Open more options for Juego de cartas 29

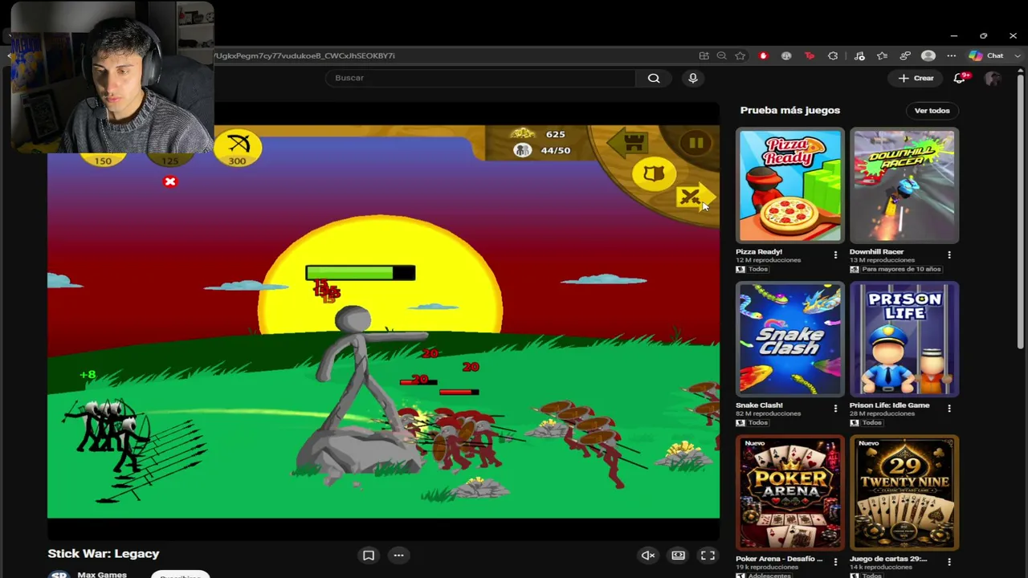[x=949, y=562]
